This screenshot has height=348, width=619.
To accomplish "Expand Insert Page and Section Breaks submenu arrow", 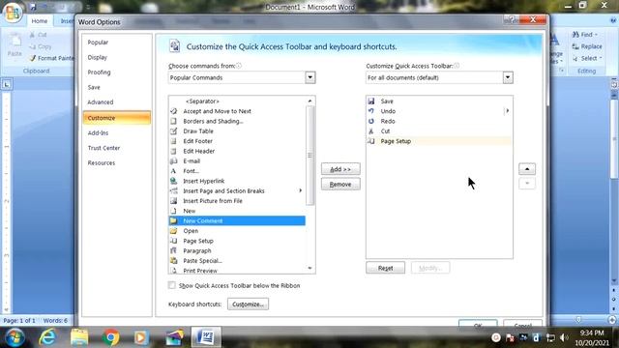I will click(x=301, y=190).
